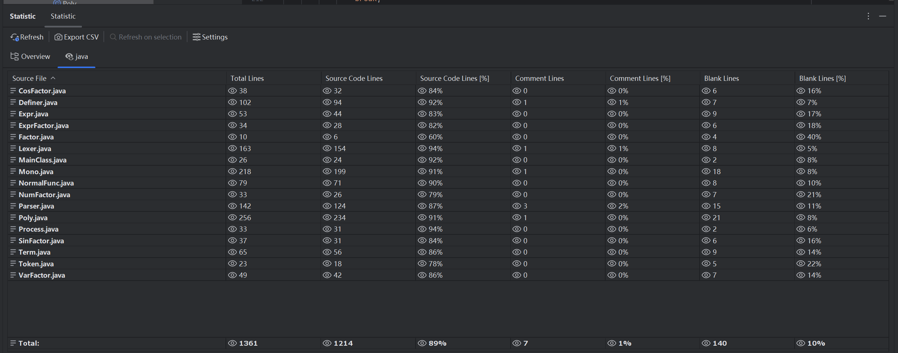
Task: Click eye icon beside Lexer.java's 154 source lines
Action: pyautogui.click(x=327, y=149)
